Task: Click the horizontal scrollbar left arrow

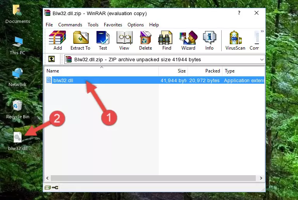Action: [48, 178]
